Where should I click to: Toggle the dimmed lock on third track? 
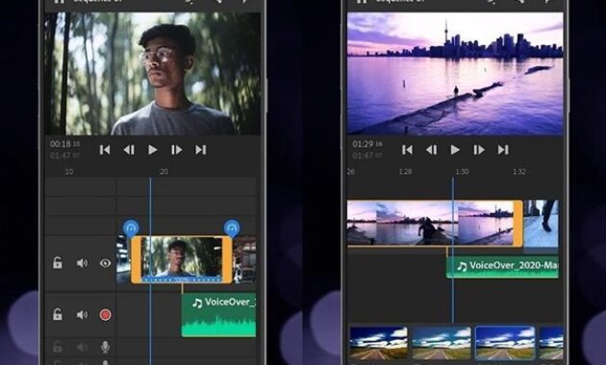coord(57,347)
